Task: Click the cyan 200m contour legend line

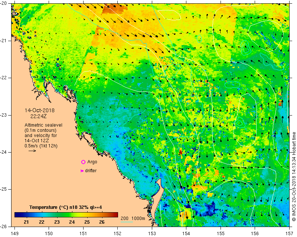Action: click(127, 222)
